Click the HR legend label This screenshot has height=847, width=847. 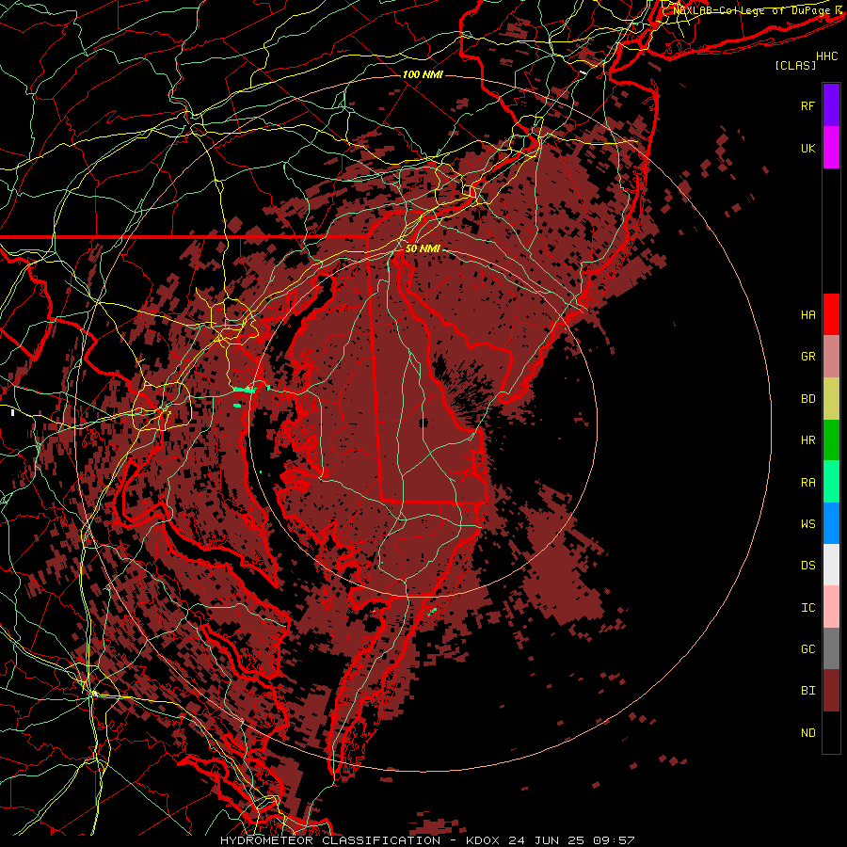[808, 440]
